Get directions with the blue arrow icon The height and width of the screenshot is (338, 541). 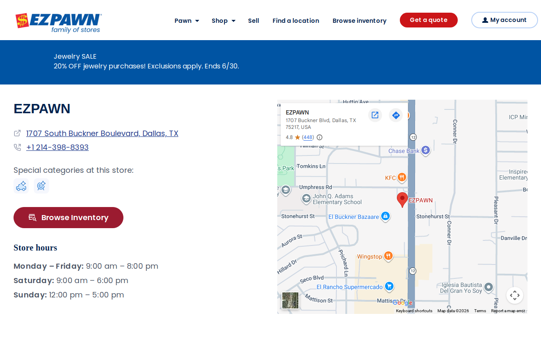tap(396, 115)
